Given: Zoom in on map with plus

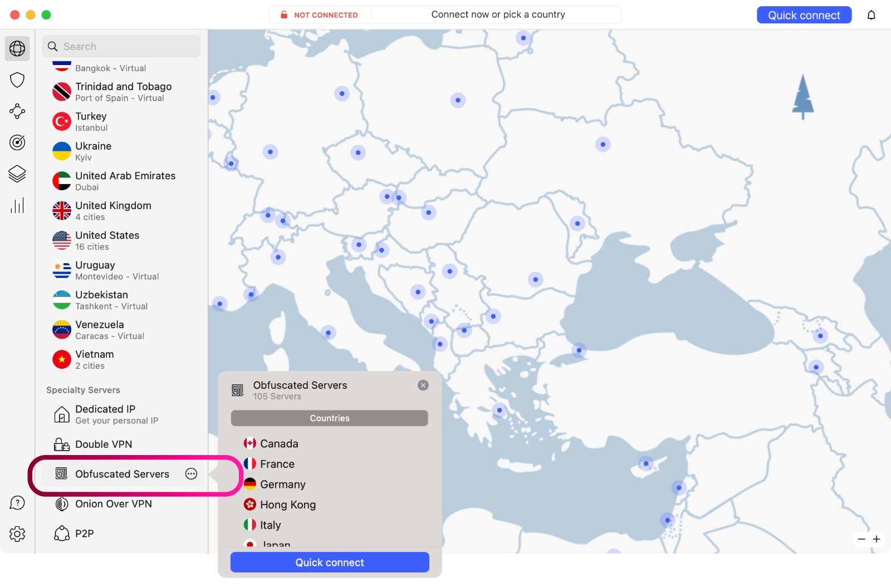Looking at the screenshot, I should pos(877,539).
